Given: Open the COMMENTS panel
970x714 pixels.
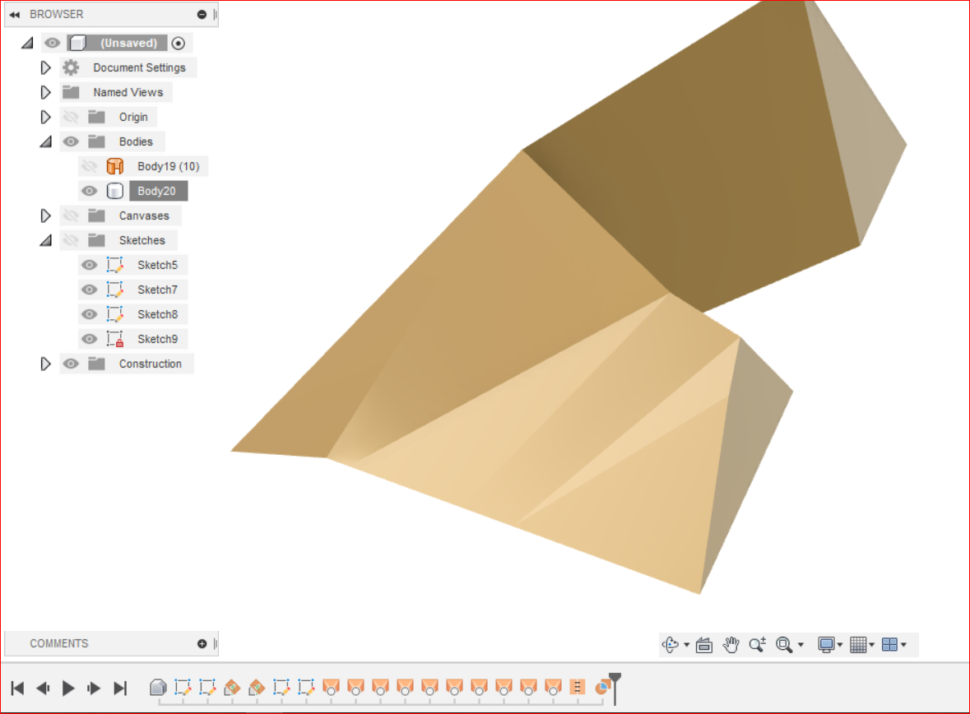Looking at the screenshot, I should (202, 643).
